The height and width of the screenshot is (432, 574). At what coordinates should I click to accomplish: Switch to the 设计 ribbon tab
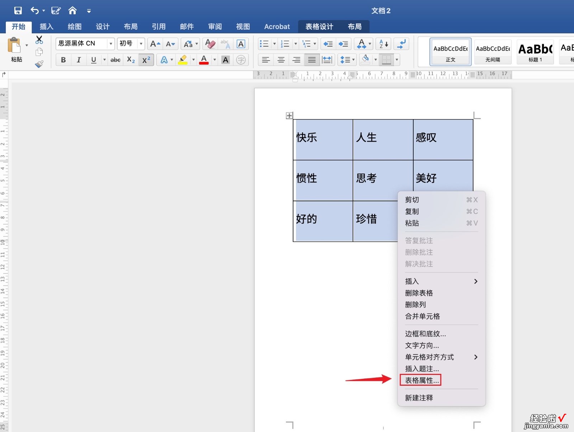point(103,27)
